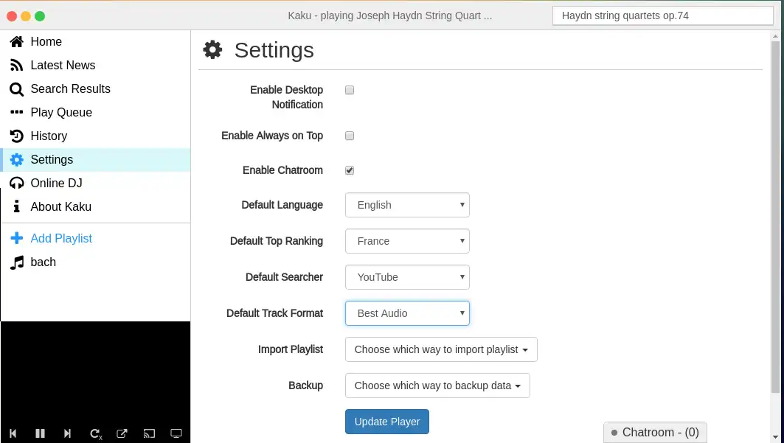
Task: Click the search field with Haydn text
Action: (x=663, y=15)
